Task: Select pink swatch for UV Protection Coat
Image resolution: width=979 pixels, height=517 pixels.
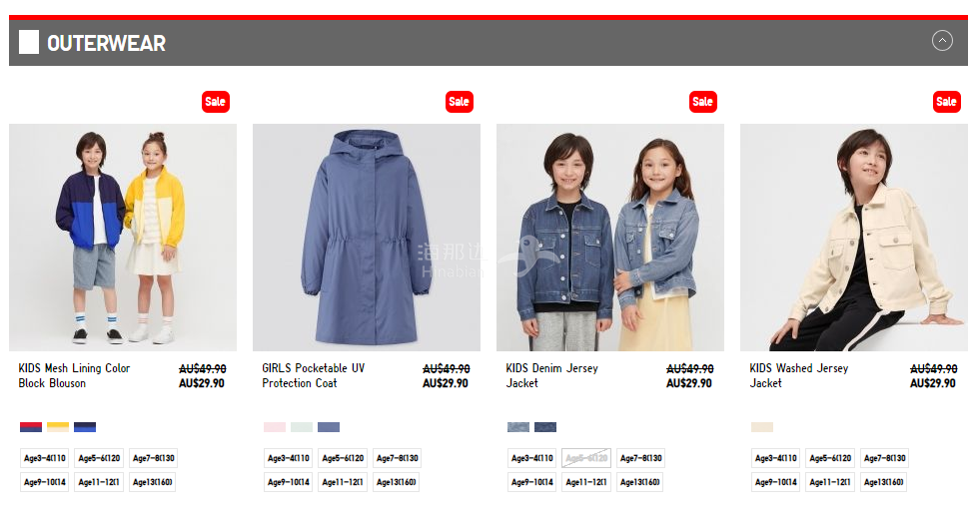Action: tap(275, 427)
